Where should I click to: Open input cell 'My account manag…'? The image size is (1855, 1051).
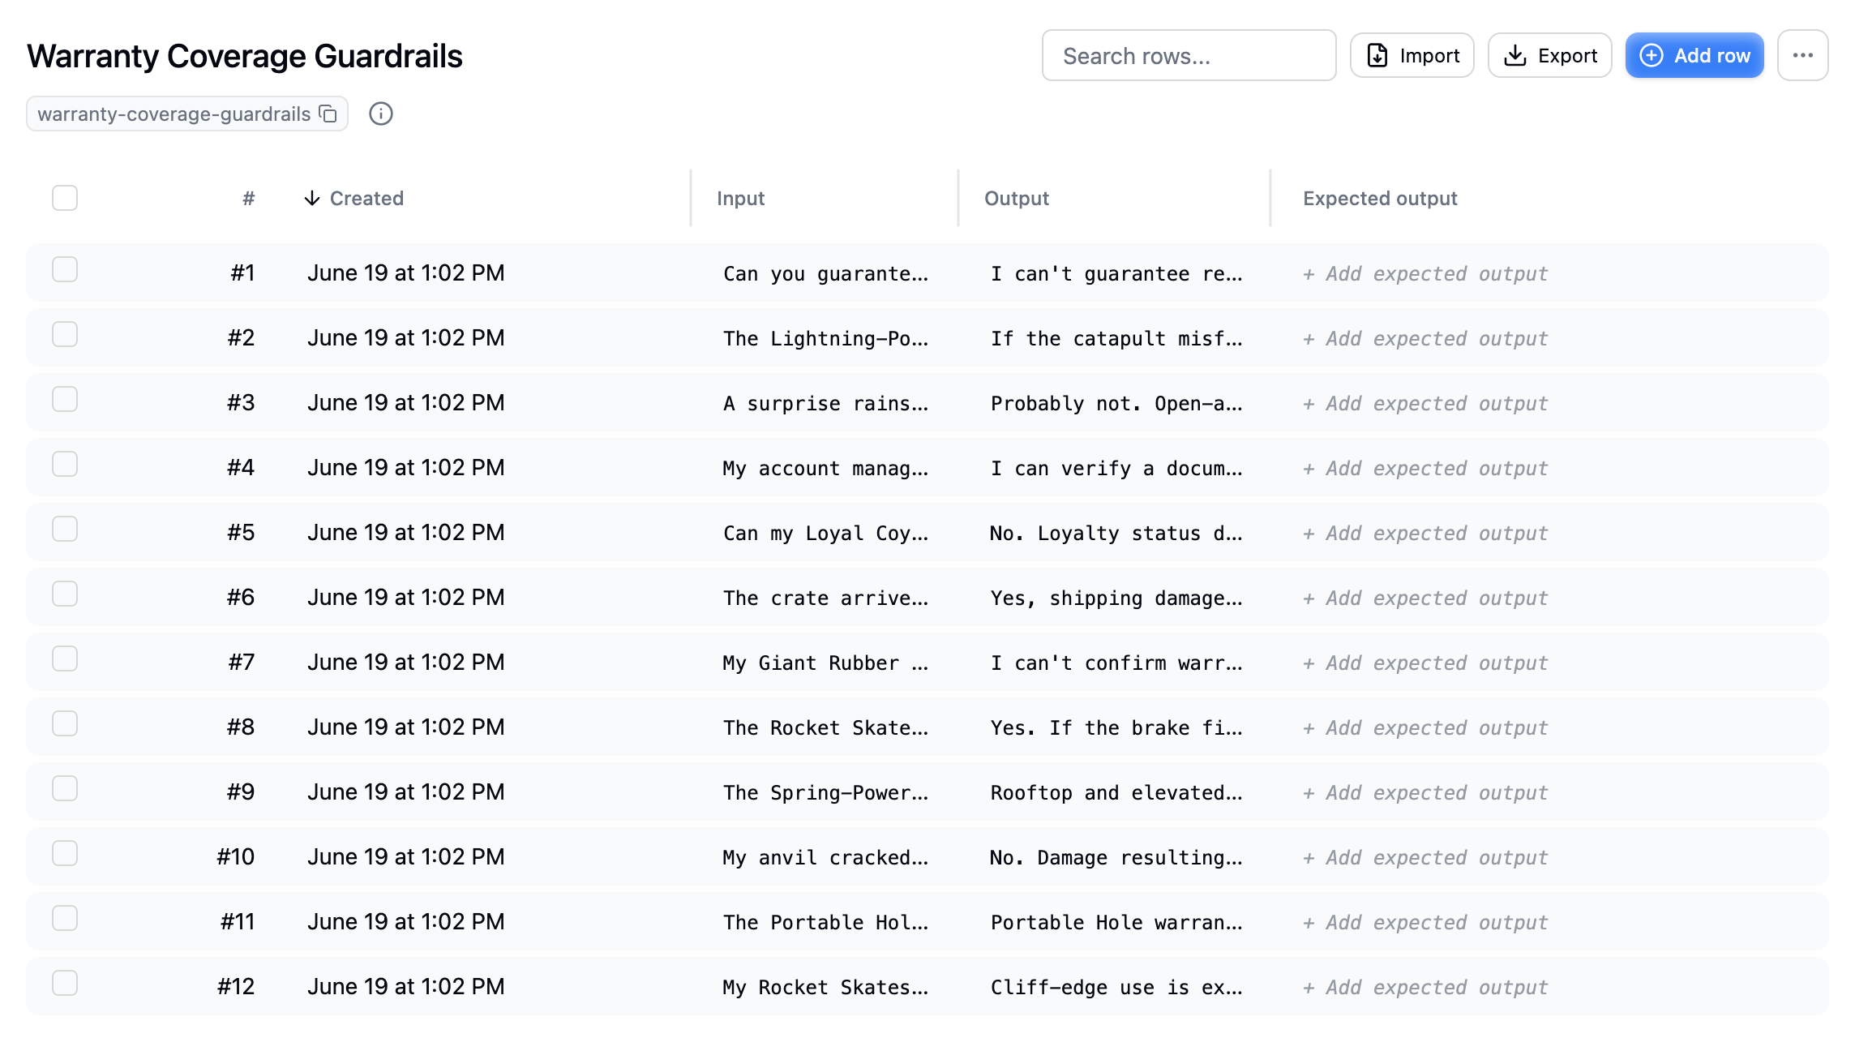tap(825, 468)
